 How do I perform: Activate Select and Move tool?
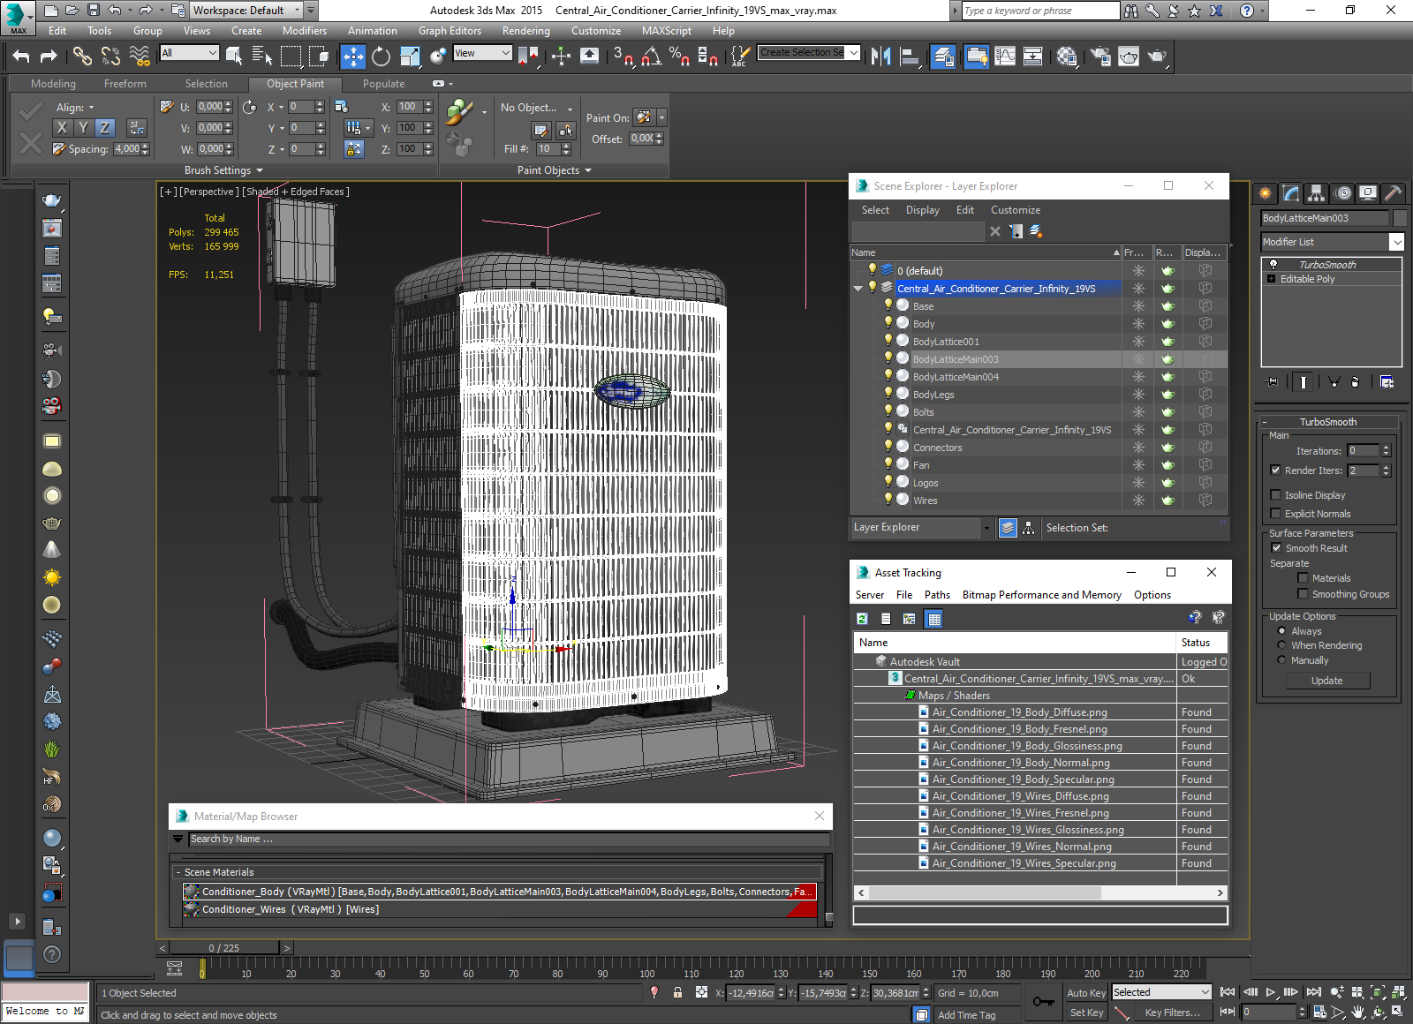pos(352,56)
